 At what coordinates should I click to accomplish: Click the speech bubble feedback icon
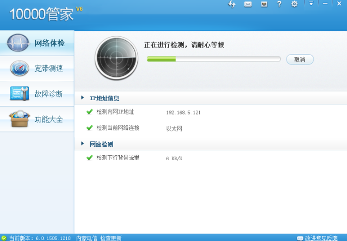tap(300, 239)
